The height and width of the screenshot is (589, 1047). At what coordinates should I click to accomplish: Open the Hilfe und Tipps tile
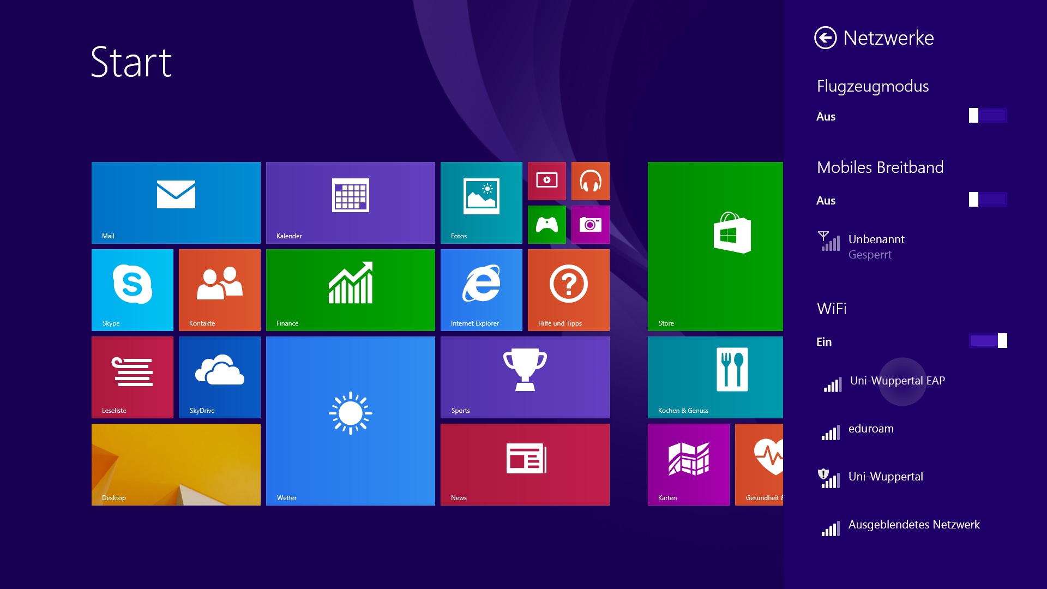click(x=569, y=290)
